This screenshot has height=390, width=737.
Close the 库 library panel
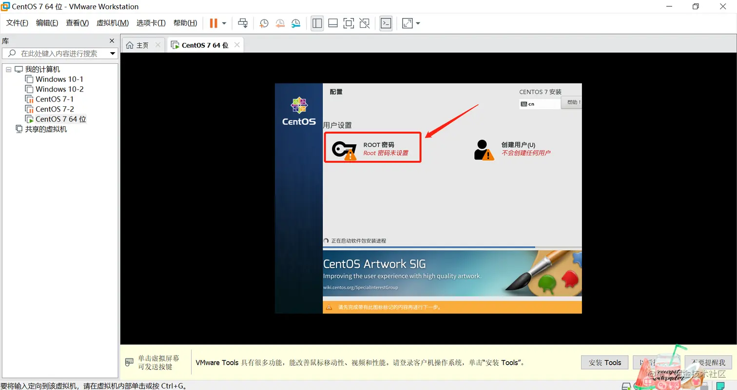[x=112, y=41]
